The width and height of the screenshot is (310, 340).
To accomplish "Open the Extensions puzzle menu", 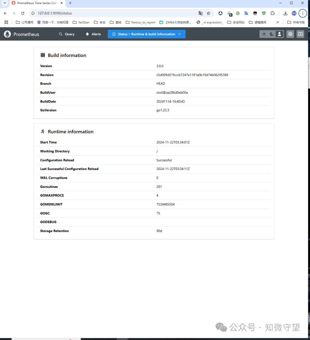I will tap(273, 13).
